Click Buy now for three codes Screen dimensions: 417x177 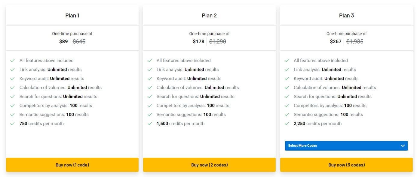click(346, 165)
